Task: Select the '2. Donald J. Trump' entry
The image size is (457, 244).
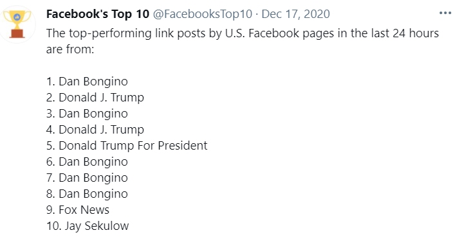Action: click(95, 98)
